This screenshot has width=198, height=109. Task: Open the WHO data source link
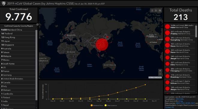[178, 103]
